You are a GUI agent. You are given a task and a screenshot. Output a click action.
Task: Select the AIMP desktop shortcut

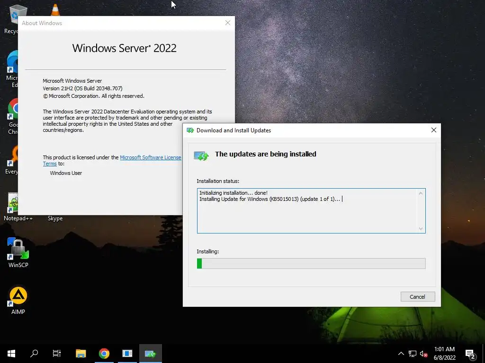18,301
